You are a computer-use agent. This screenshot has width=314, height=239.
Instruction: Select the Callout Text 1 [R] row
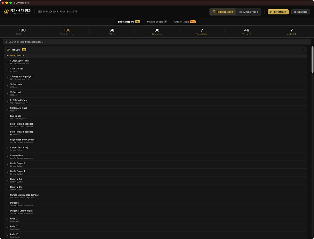(x=155, y=149)
